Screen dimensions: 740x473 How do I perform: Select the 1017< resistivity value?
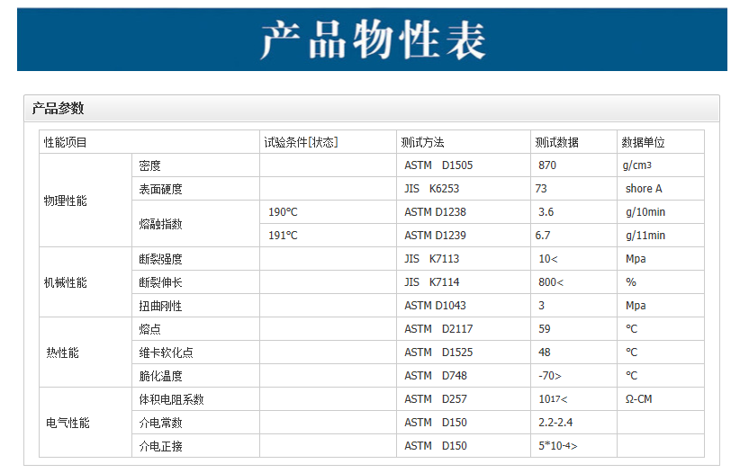pyautogui.click(x=553, y=399)
